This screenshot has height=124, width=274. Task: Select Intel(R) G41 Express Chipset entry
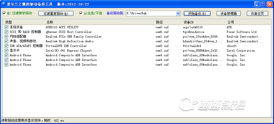(x=69, y=50)
